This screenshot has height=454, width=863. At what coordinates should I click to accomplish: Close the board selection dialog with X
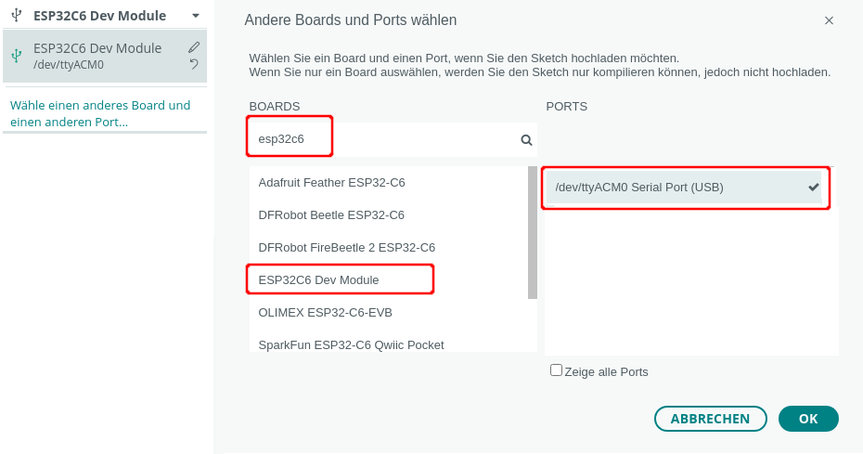[x=829, y=20]
